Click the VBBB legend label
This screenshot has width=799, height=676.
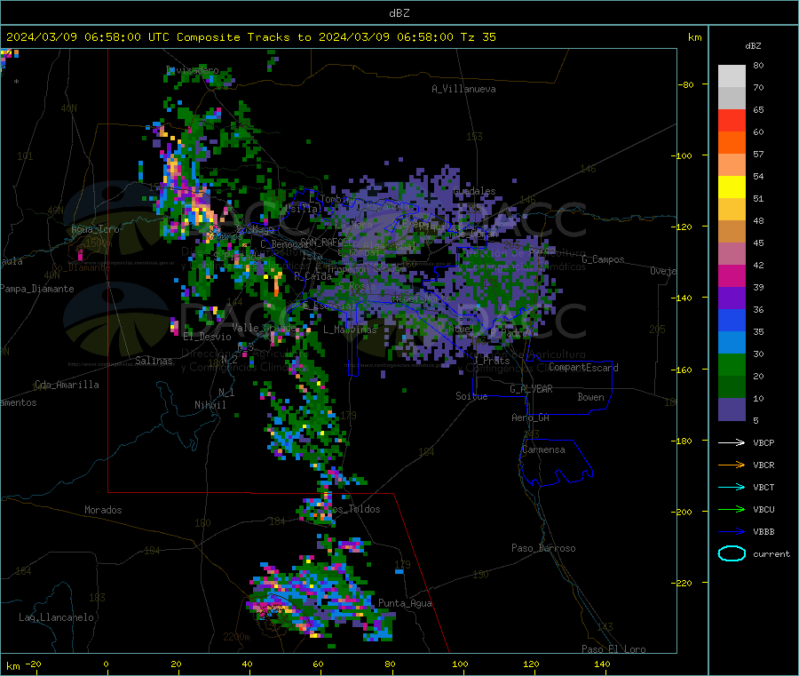[763, 532]
